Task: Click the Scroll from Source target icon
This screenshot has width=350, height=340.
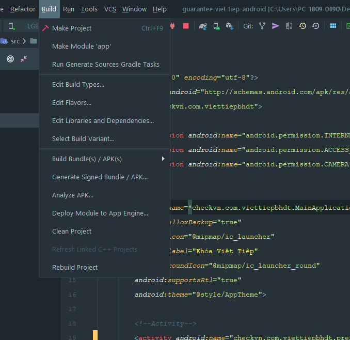Action: [x=10, y=59]
